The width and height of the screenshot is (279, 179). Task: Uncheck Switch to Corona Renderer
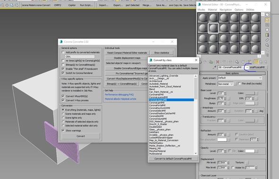pyautogui.click(x=63, y=73)
